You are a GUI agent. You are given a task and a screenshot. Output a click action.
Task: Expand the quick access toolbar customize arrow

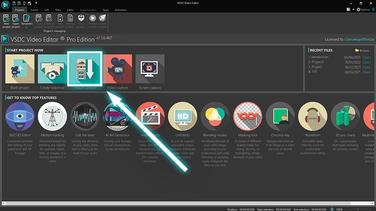coord(36,3)
